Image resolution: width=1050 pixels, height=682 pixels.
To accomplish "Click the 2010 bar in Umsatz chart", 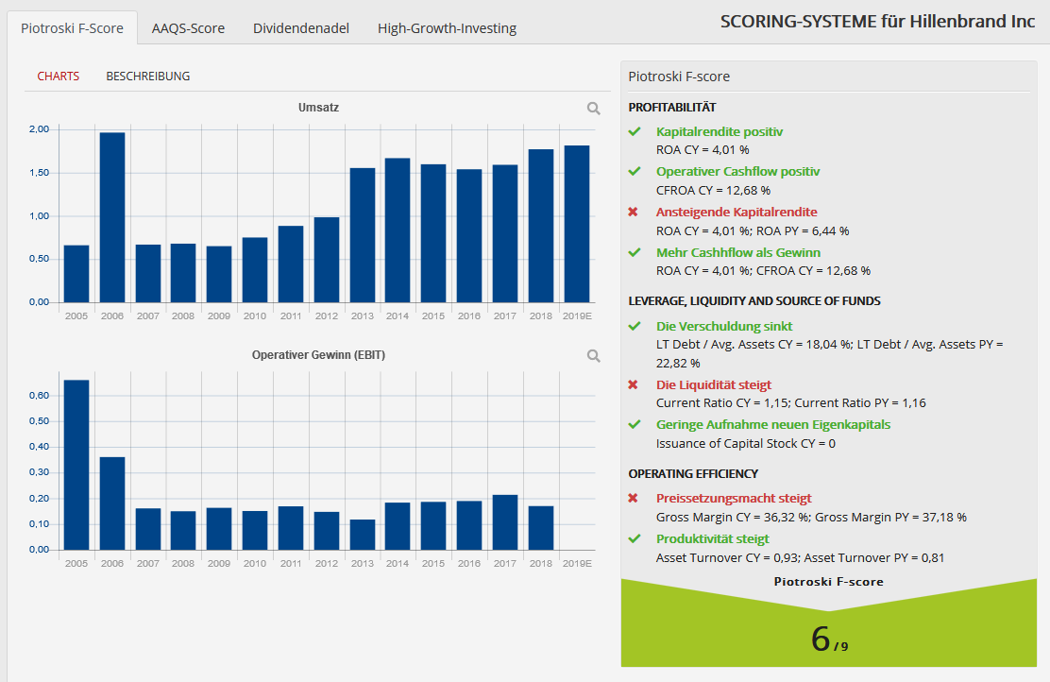I will click(255, 270).
